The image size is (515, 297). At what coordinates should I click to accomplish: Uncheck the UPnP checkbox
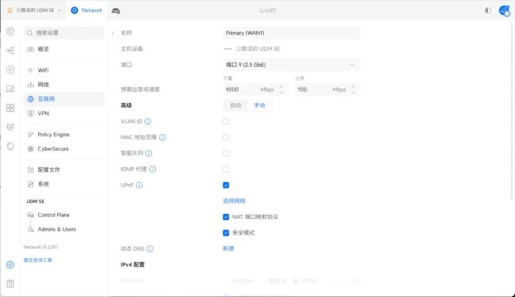coord(226,185)
